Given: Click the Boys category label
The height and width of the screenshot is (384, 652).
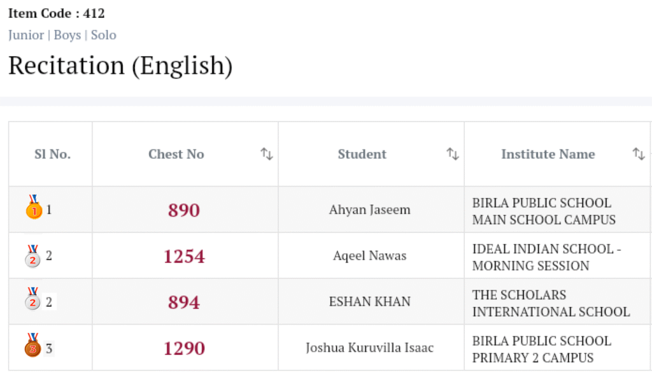Looking at the screenshot, I should coord(67,35).
